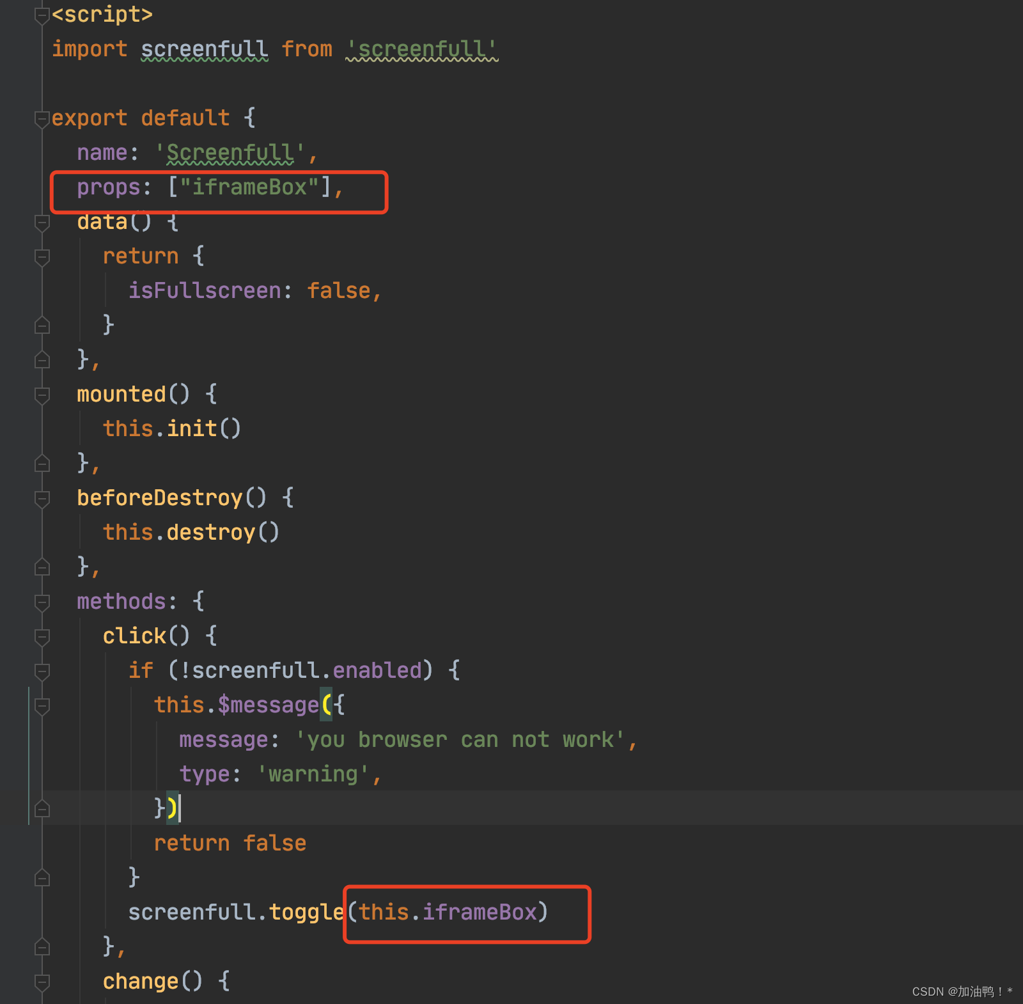Click the fold-end marker closing click() method

[x=42, y=947]
